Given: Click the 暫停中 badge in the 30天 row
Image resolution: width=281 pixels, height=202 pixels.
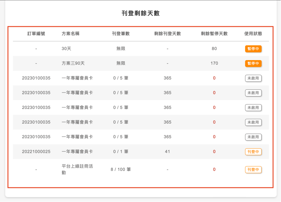Looking at the screenshot, I should (x=253, y=49).
